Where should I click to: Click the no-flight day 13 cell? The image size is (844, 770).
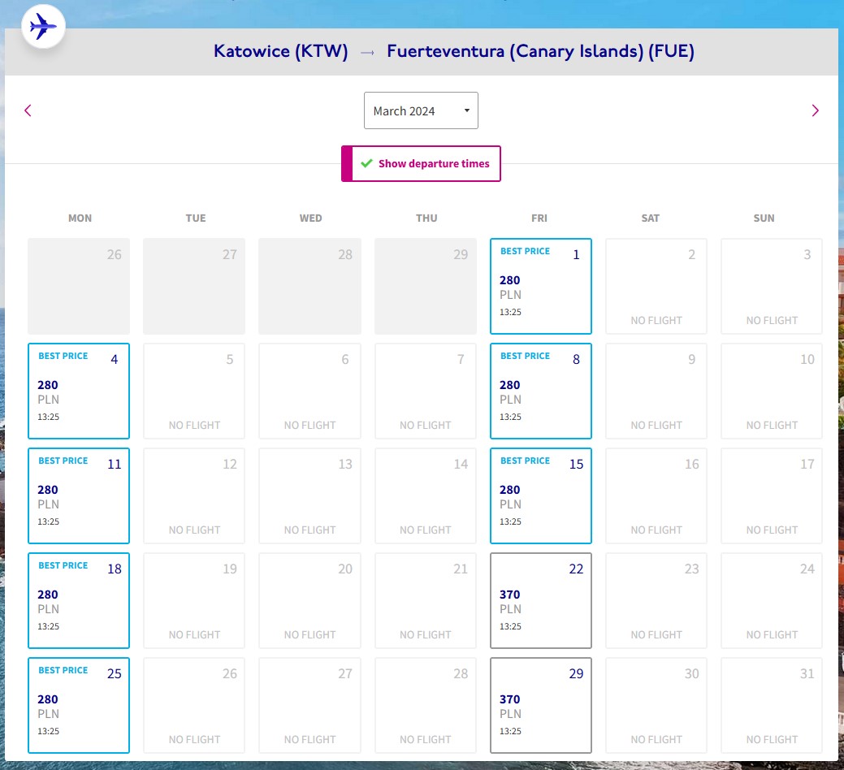point(309,495)
